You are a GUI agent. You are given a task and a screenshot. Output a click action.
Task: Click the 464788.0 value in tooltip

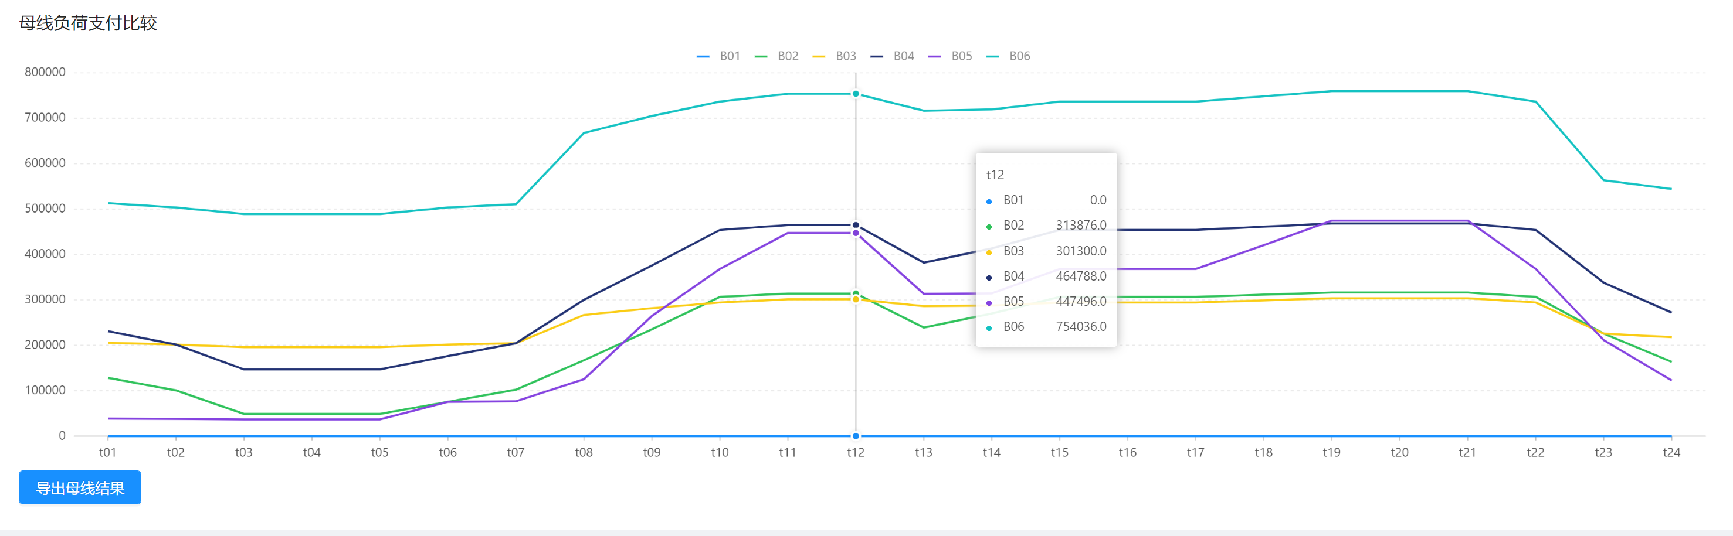[1081, 276]
